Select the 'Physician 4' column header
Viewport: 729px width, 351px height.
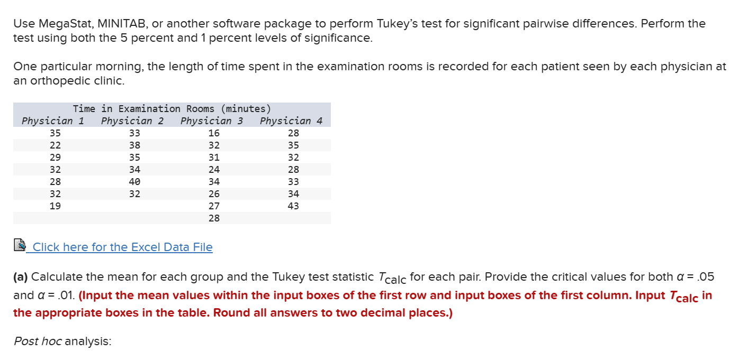click(291, 121)
